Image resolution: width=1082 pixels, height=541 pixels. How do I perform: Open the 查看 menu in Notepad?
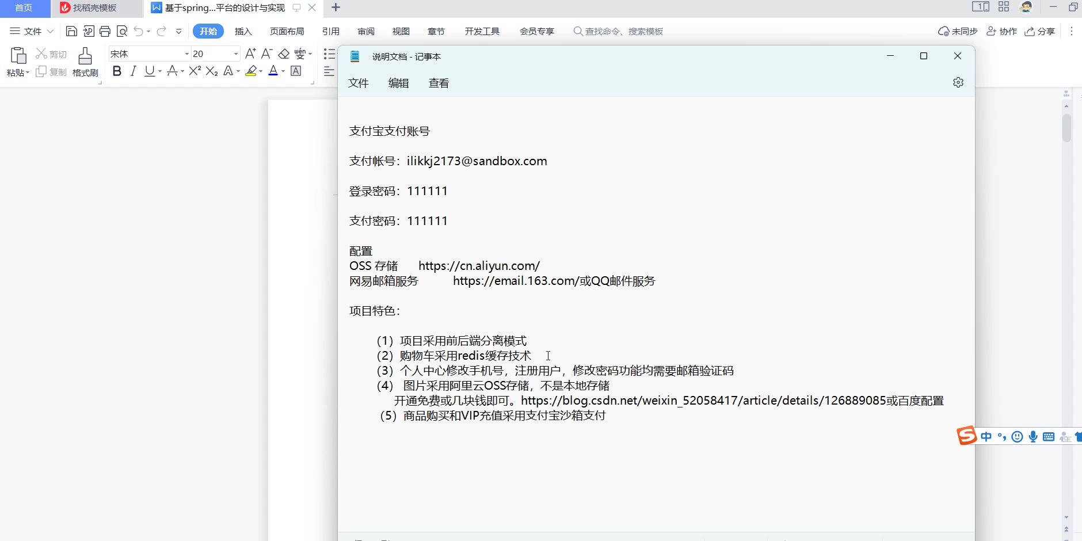coord(439,83)
